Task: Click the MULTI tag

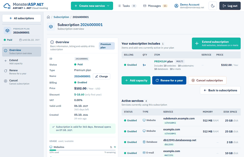Action: (x=180, y=61)
